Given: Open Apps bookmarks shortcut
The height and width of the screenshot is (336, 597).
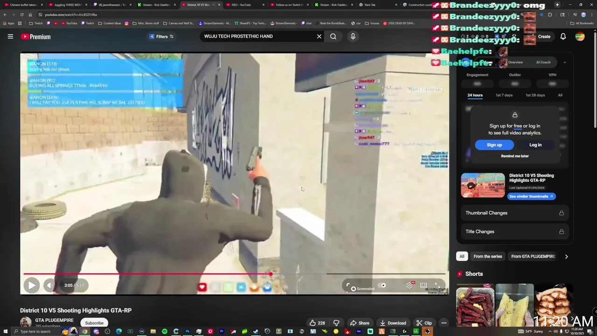Looking at the screenshot, I should click(8, 23).
